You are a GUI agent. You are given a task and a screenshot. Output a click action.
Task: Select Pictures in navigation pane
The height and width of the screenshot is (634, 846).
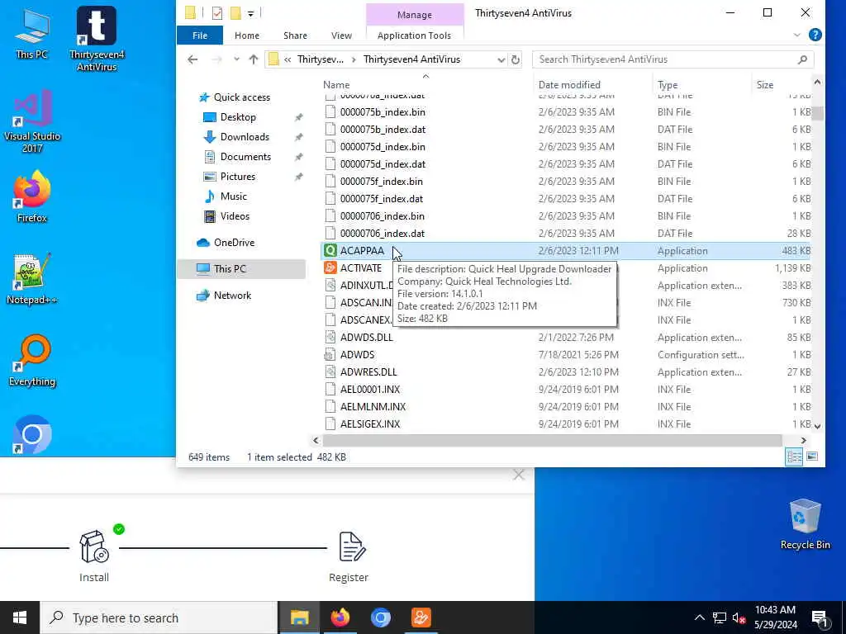click(237, 177)
